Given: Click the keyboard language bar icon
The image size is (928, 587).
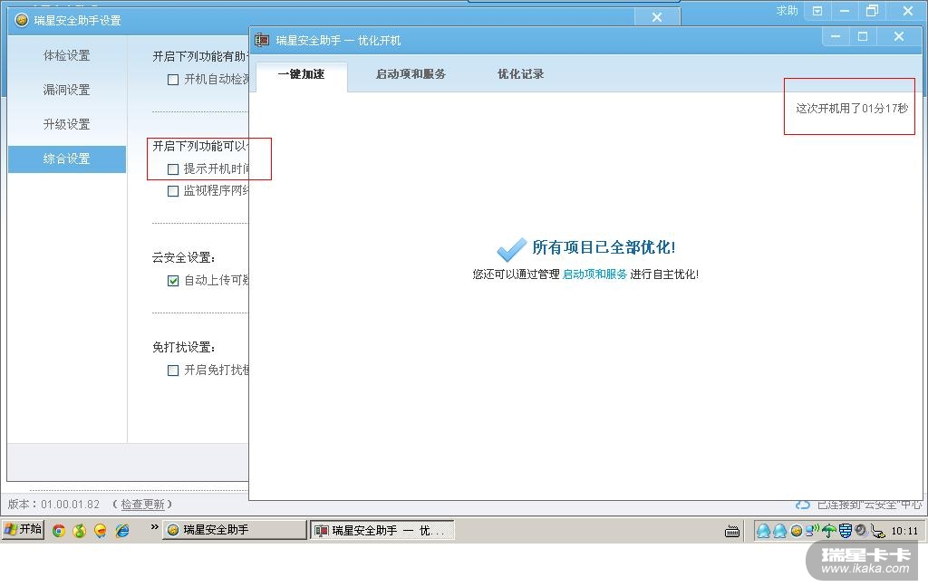Looking at the screenshot, I should click(x=732, y=531).
